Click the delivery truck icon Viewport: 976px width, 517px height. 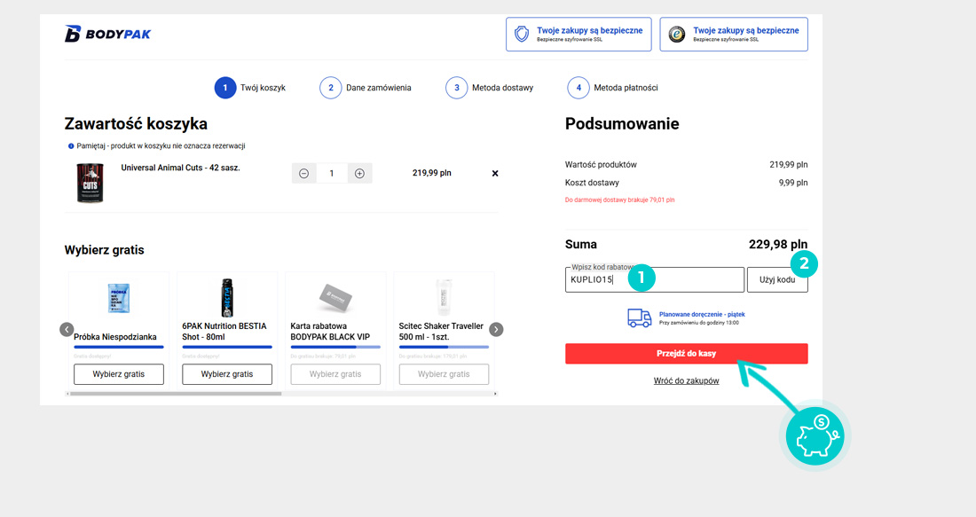click(x=639, y=317)
